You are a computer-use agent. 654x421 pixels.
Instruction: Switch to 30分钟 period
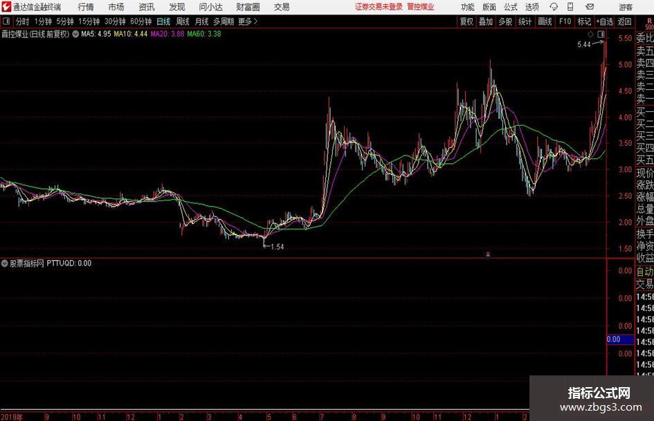115,21
